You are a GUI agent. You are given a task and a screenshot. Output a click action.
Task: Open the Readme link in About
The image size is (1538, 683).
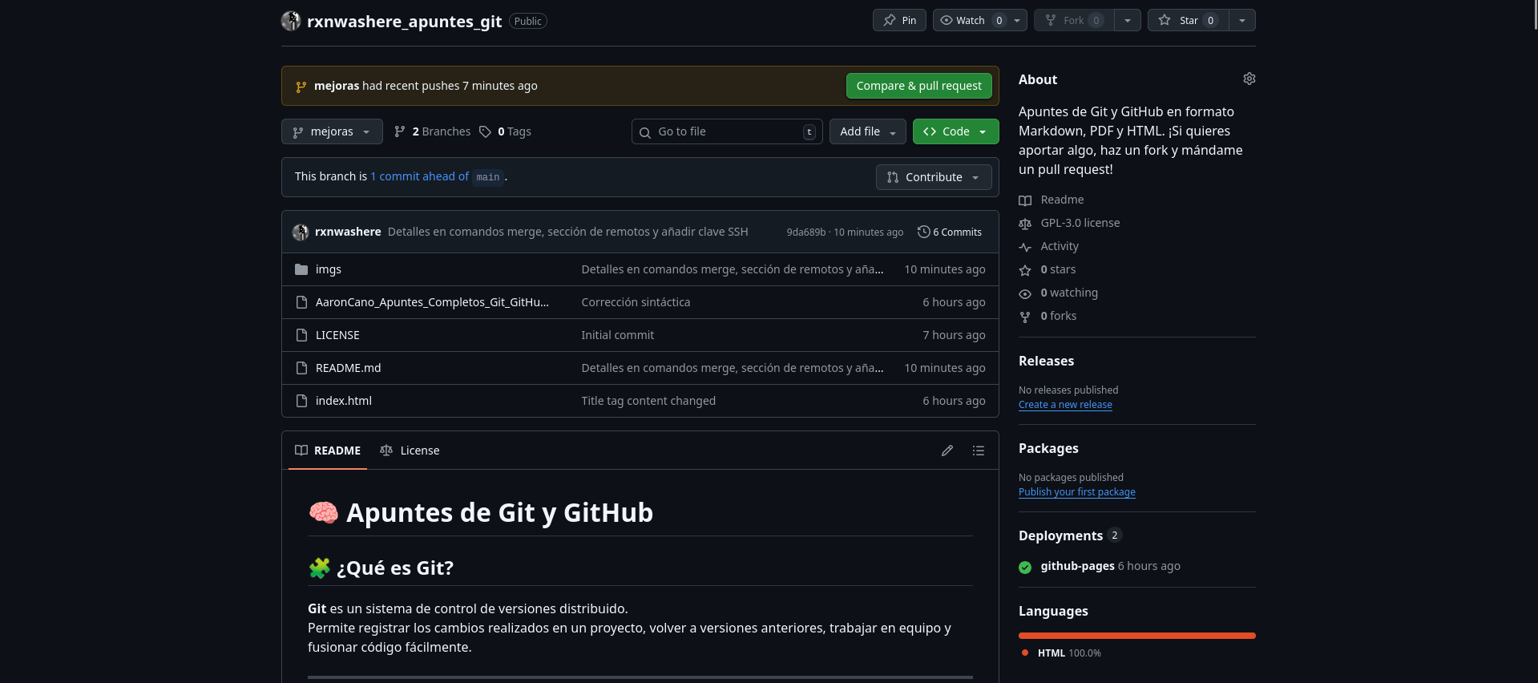click(1052, 200)
